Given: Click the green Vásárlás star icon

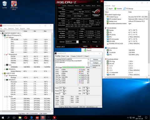Looking at the screenshot, I should (x=115, y=9).
